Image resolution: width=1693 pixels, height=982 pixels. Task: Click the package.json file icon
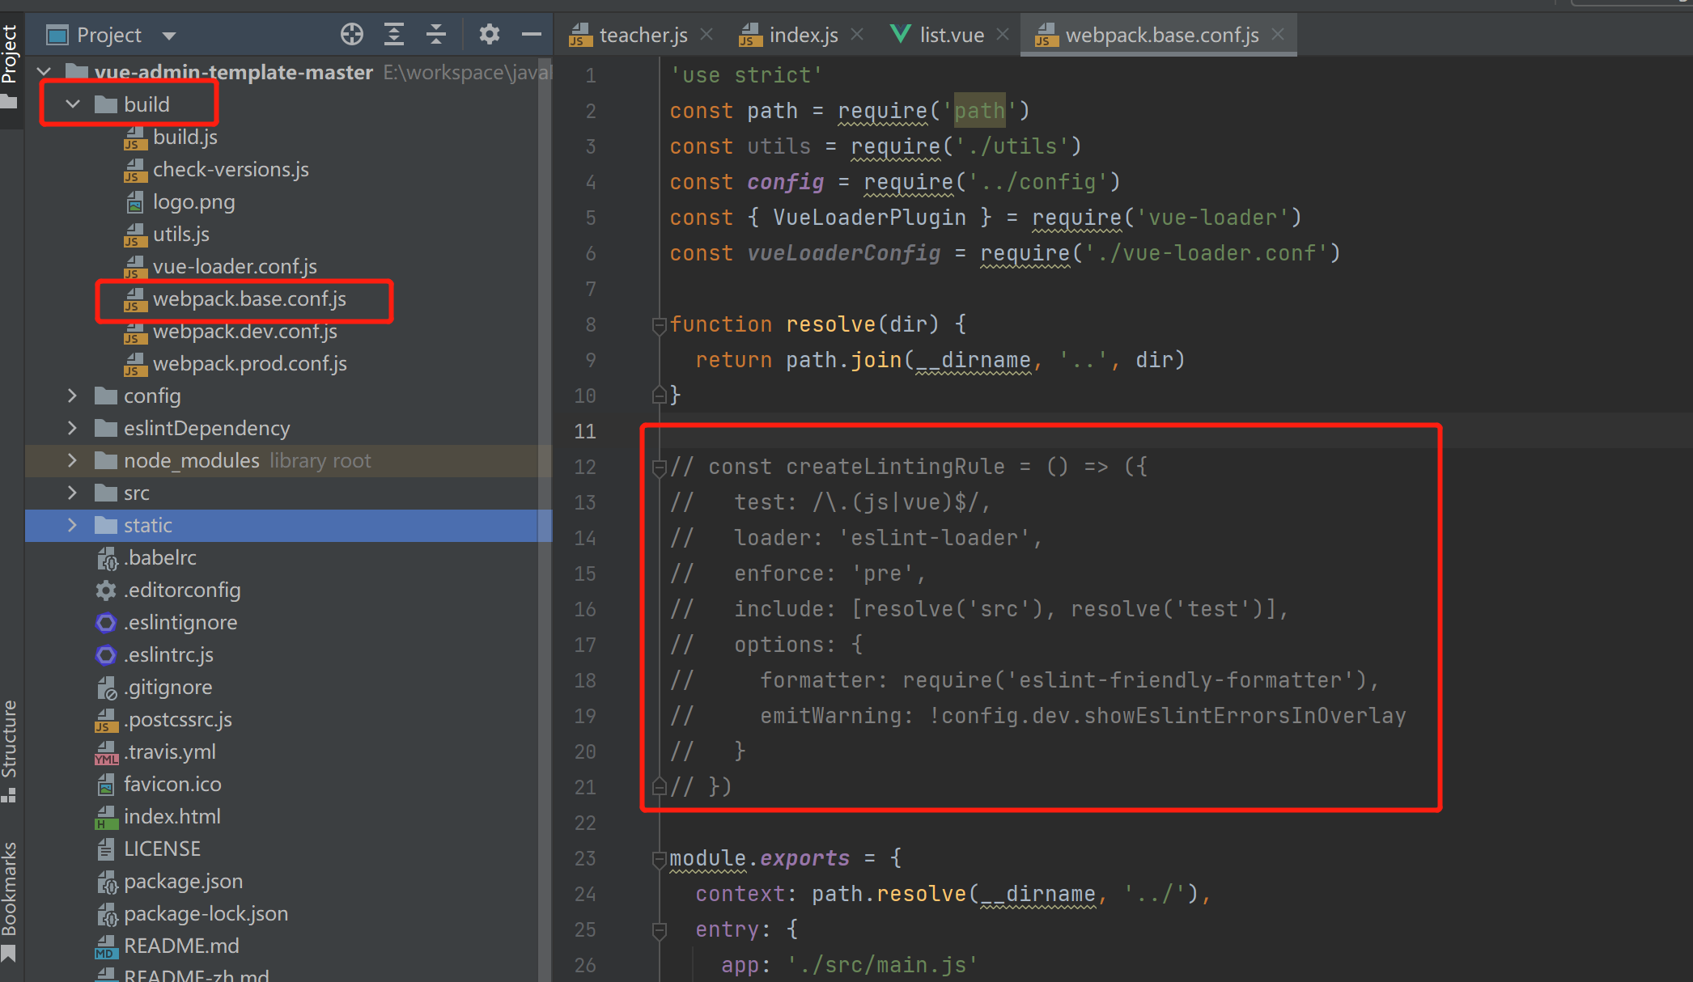[106, 882]
